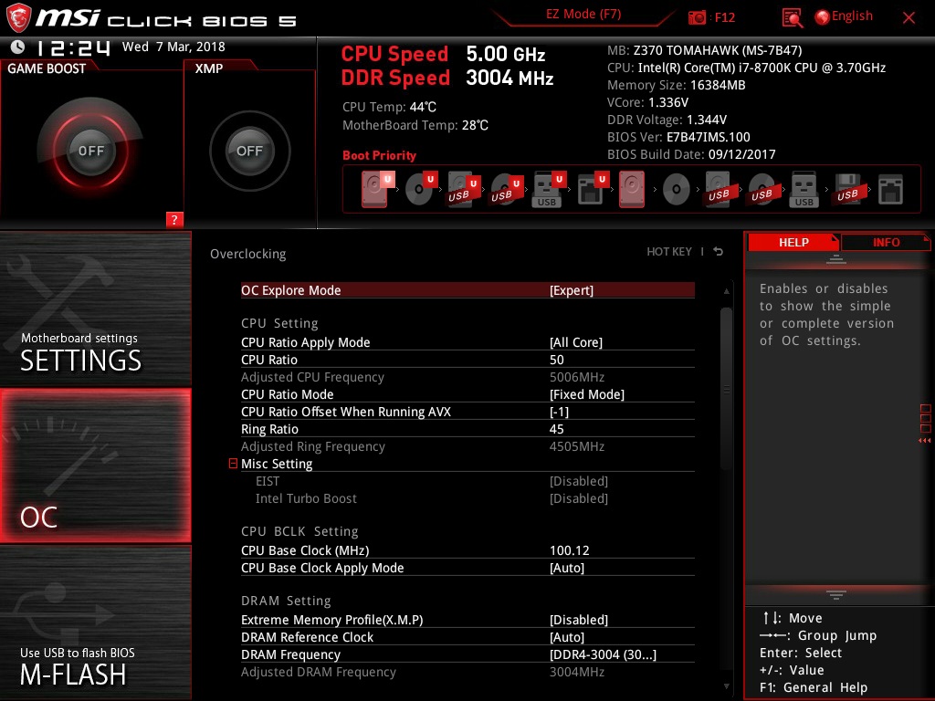Select the legacy CD/DVD boot device
This screenshot has height=701, width=935.
pos(677,190)
